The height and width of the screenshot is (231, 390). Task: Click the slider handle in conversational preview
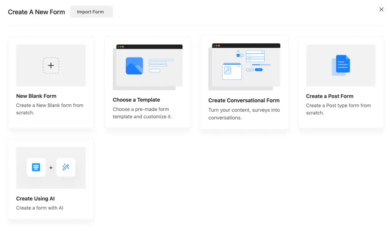(x=261, y=65)
